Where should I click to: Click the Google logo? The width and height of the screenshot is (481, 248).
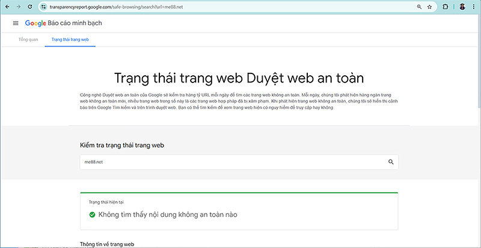pyautogui.click(x=35, y=23)
